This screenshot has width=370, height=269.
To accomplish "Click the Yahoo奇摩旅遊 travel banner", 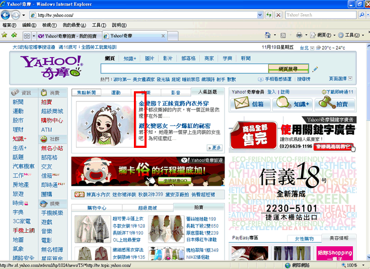I will point(148,171).
